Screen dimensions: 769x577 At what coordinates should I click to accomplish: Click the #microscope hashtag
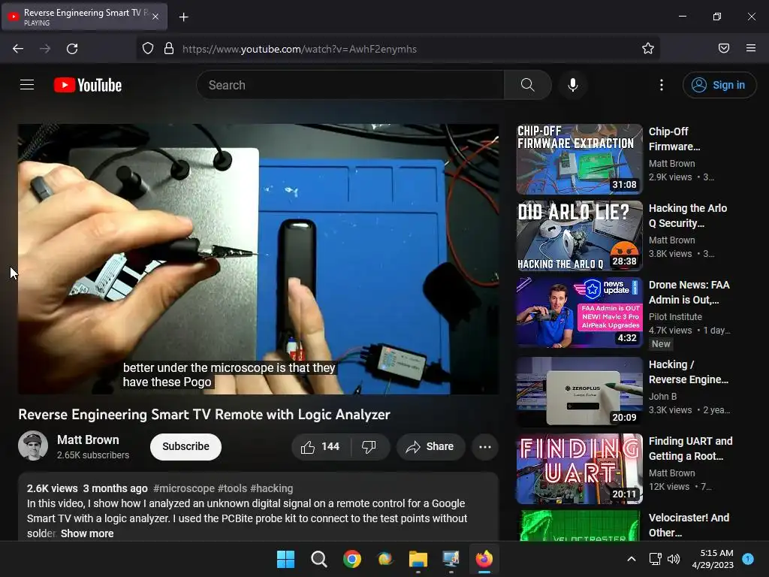point(184,488)
